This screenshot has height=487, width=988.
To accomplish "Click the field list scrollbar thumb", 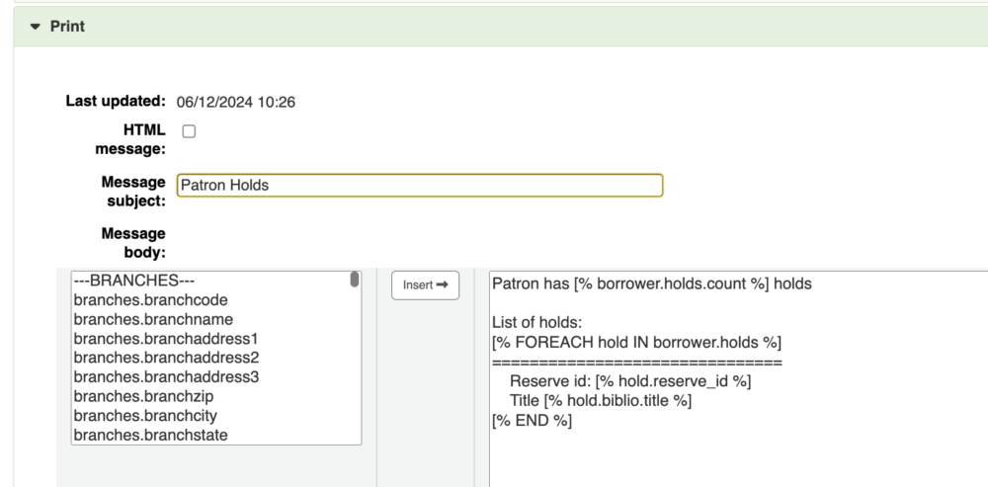I will pyautogui.click(x=355, y=280).
